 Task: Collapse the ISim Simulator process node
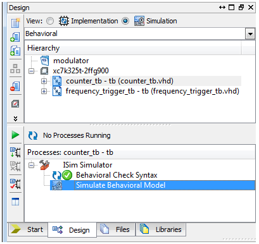32,165
